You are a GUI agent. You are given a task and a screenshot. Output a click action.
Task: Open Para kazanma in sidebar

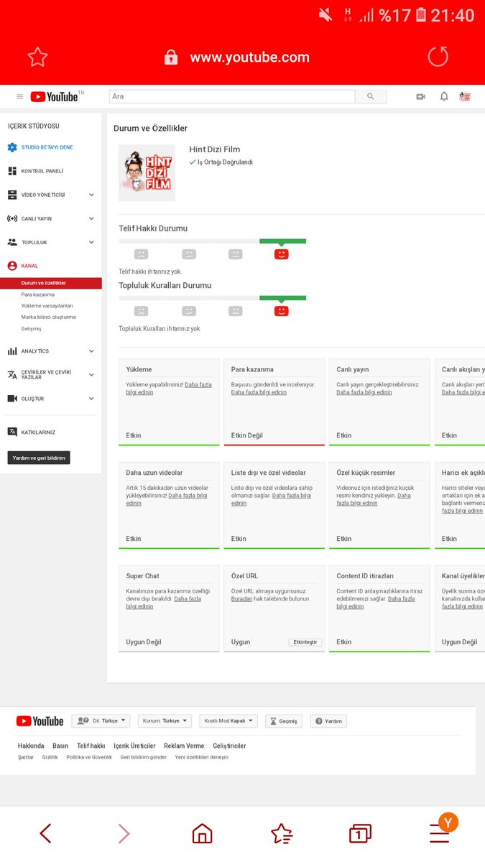point(38,295)
